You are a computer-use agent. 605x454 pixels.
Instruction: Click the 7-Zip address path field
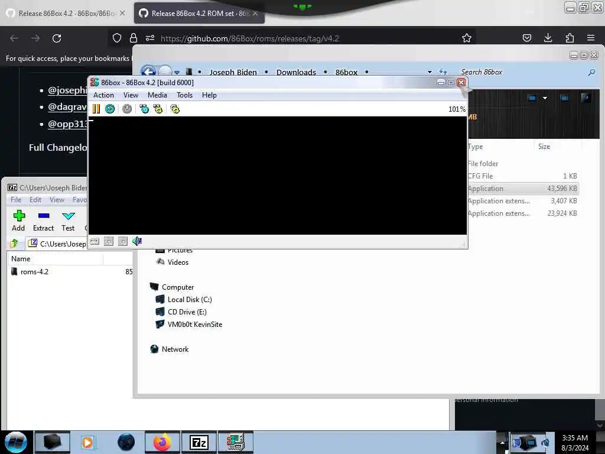click(58, 244)
